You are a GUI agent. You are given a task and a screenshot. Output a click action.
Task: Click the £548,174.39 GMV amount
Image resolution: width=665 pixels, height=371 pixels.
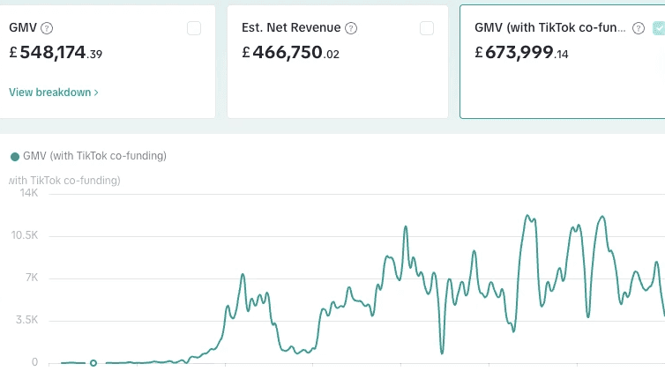pos(56,53)
